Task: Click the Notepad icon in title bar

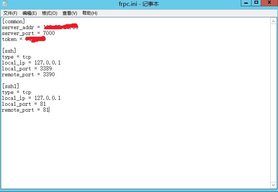Action: (x=4, y=4)
